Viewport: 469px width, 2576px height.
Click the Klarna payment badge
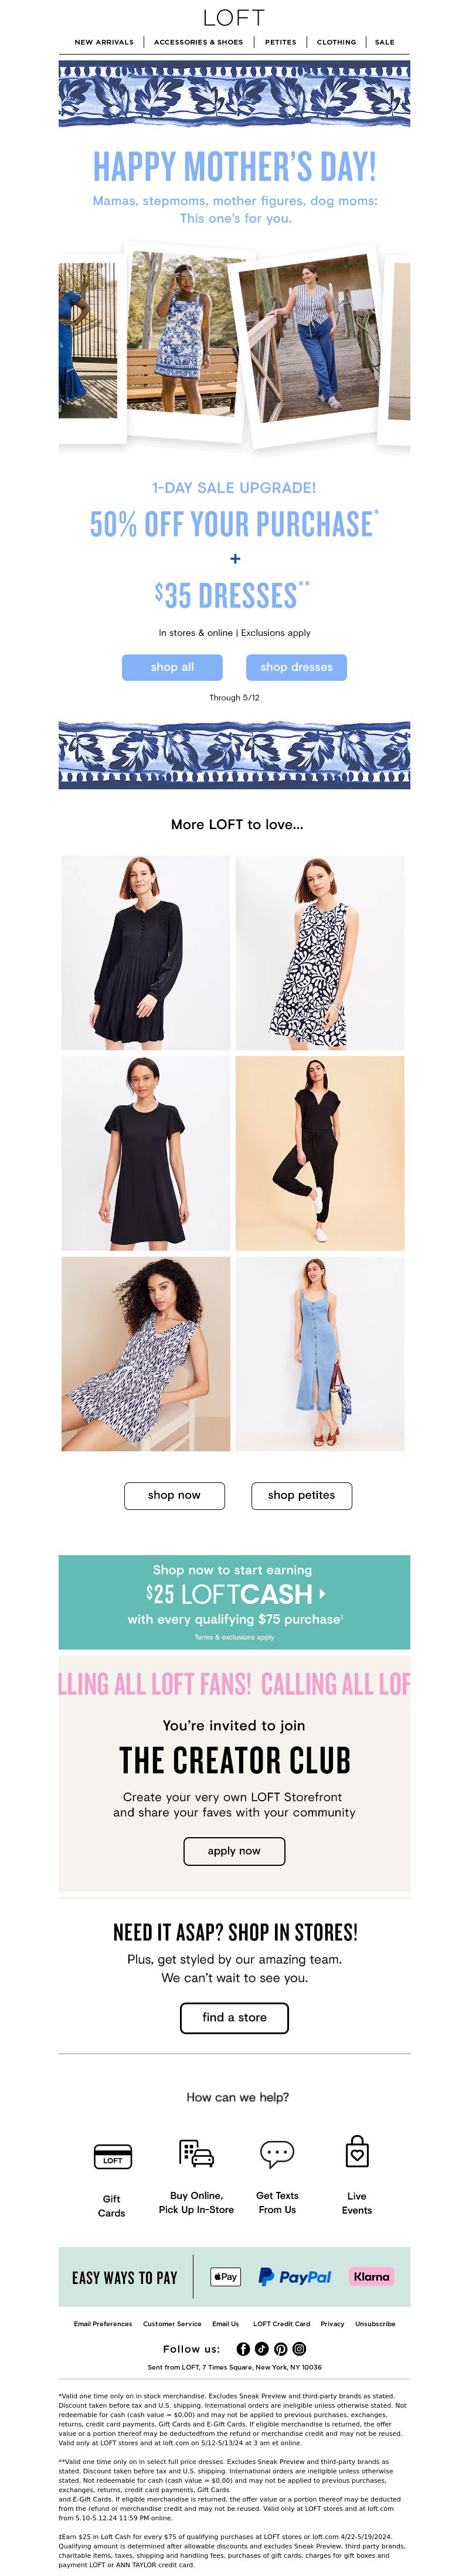pos(371,2277)
